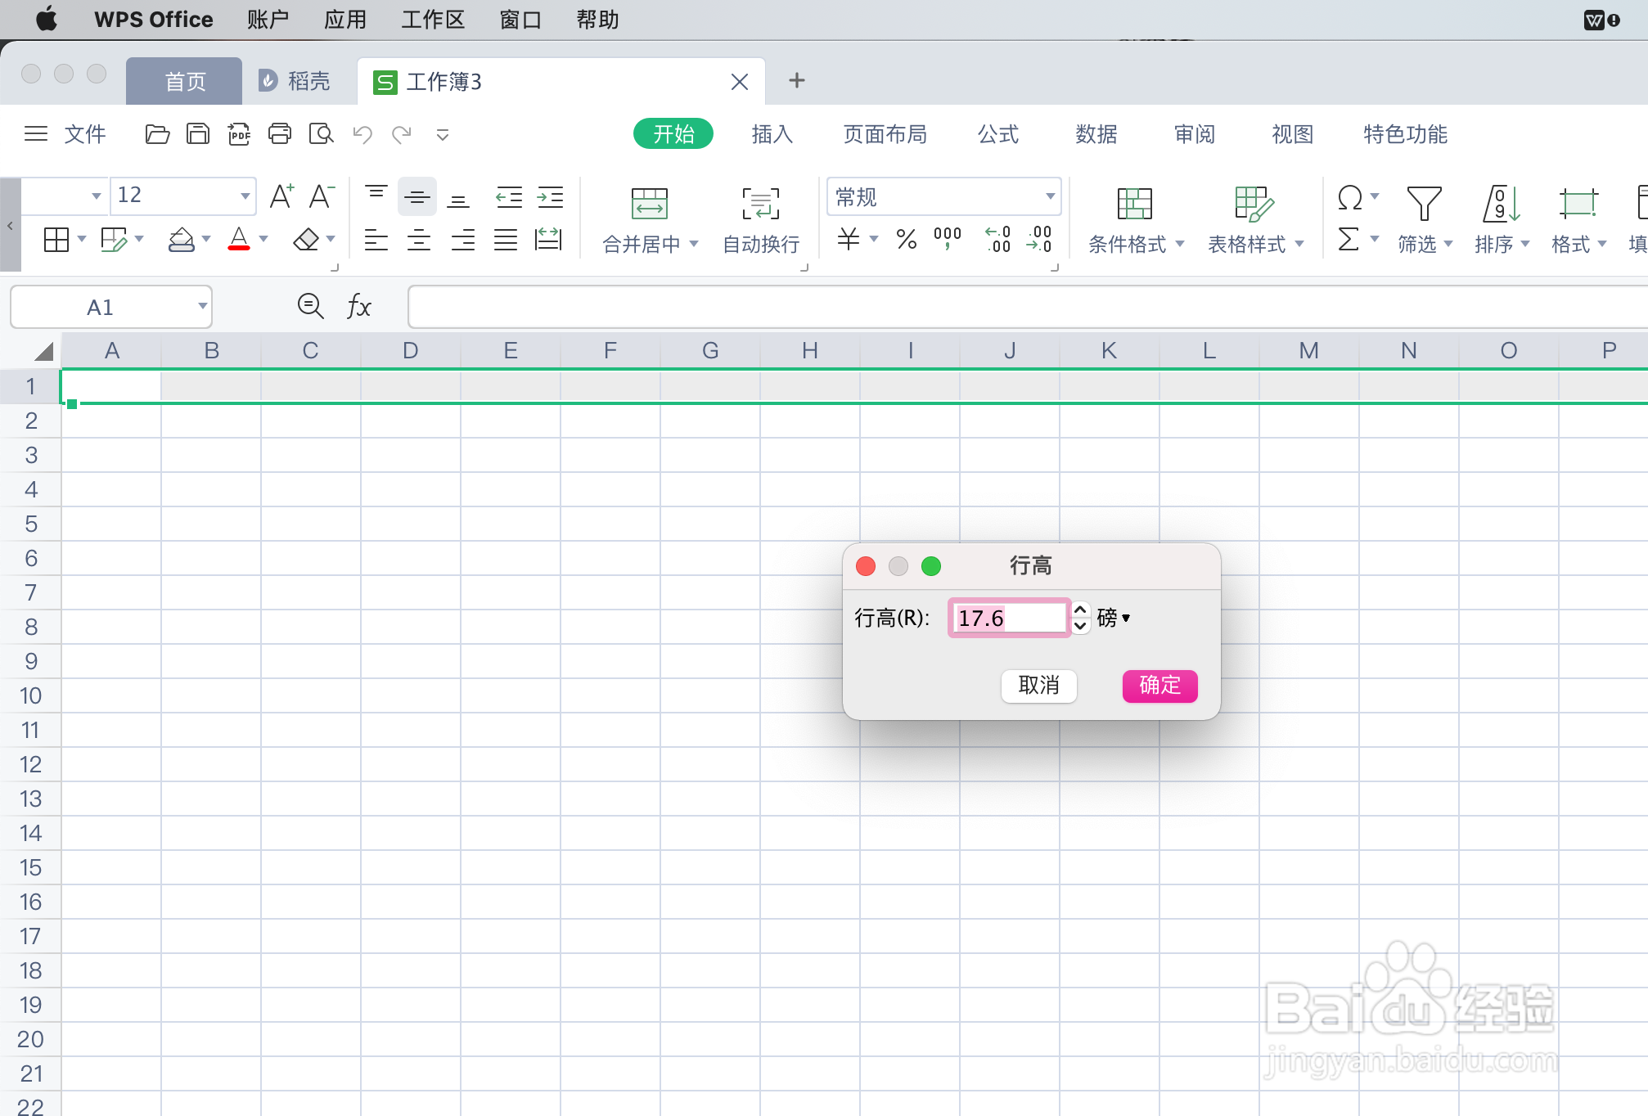Image resolution: width=1648 pixels, height=1116 pixels.
Task: Click the 确定 button in row height dialog
Action: (1159, 685)
